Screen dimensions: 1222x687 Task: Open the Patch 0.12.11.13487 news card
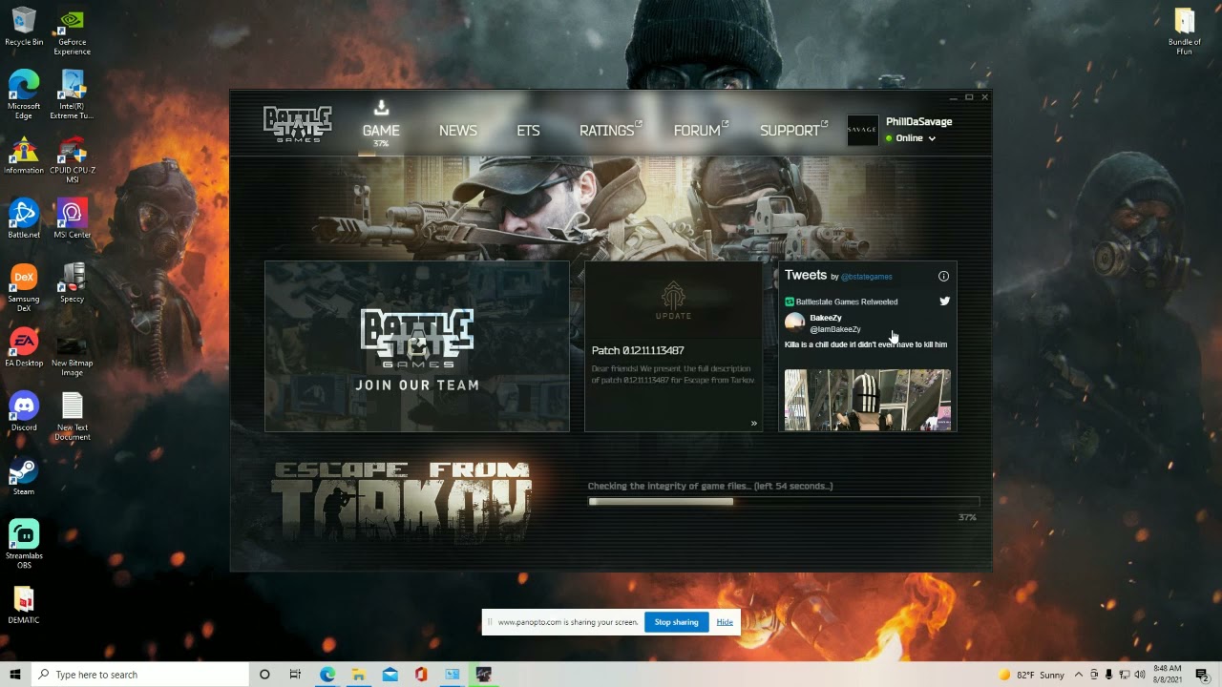click(673, 346)
